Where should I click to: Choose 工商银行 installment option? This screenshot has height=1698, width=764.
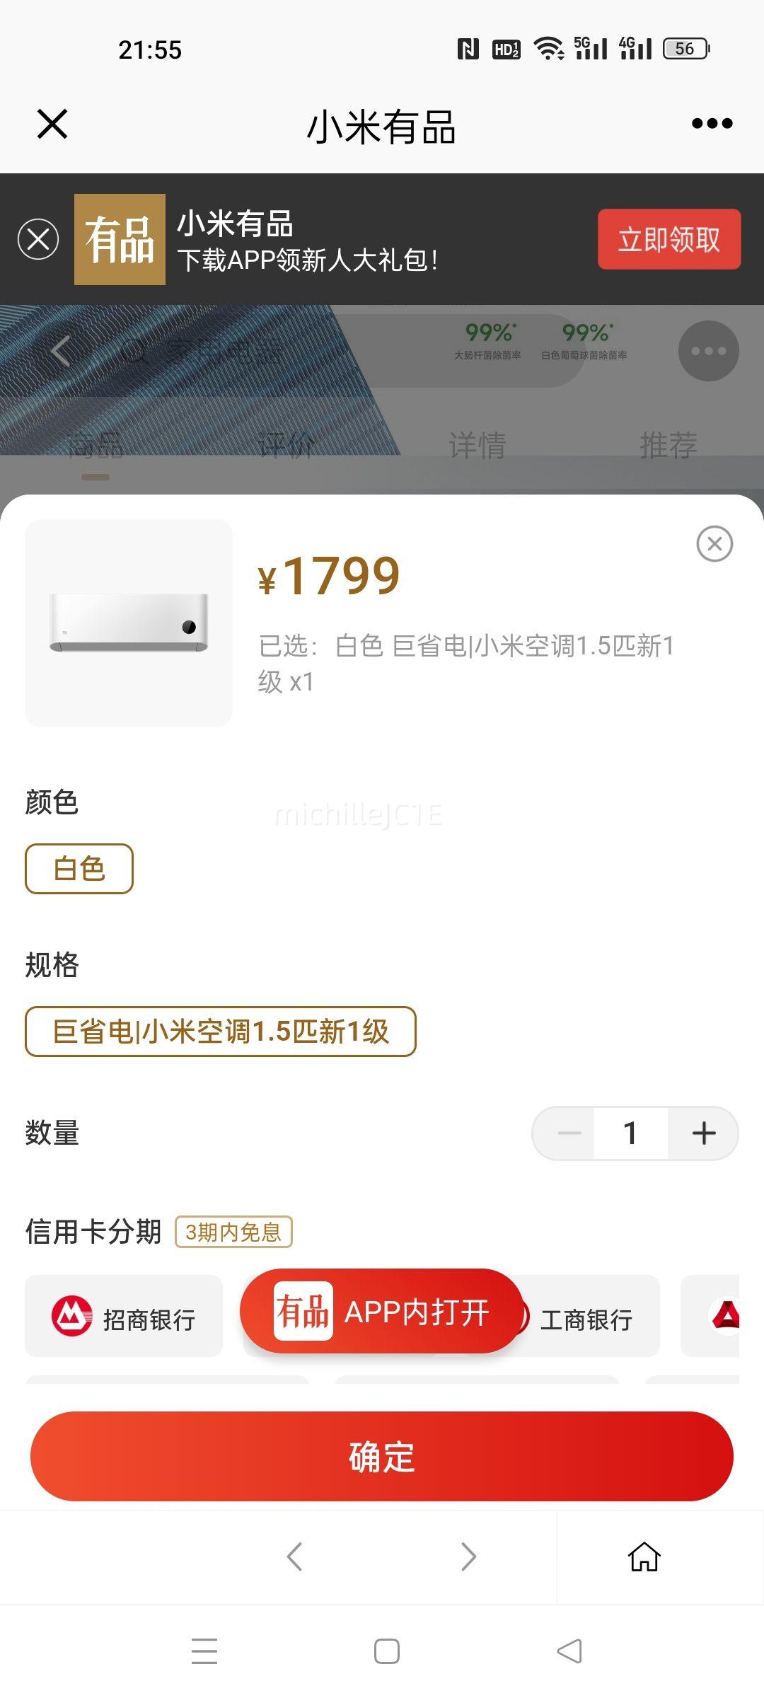point(587,1317)
